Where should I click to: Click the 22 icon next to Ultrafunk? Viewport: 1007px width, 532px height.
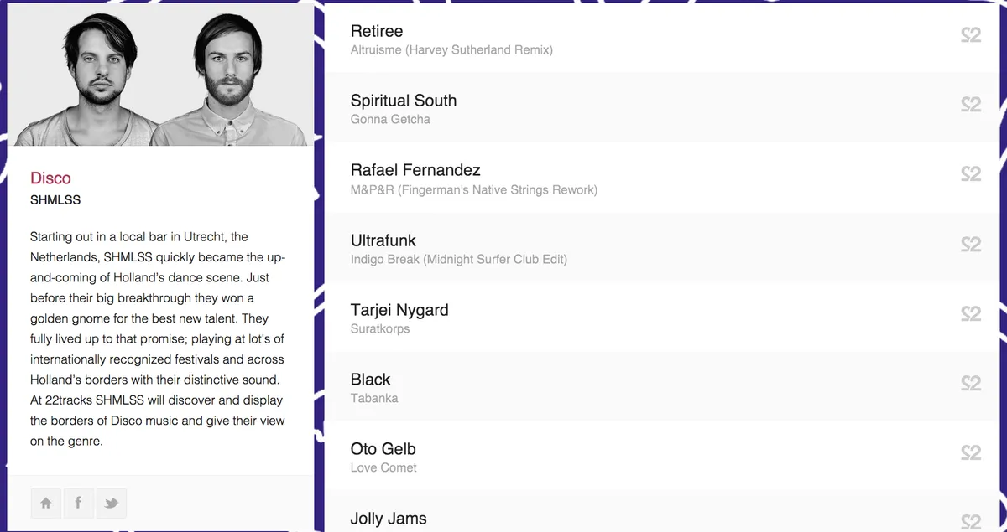[971, 245]
